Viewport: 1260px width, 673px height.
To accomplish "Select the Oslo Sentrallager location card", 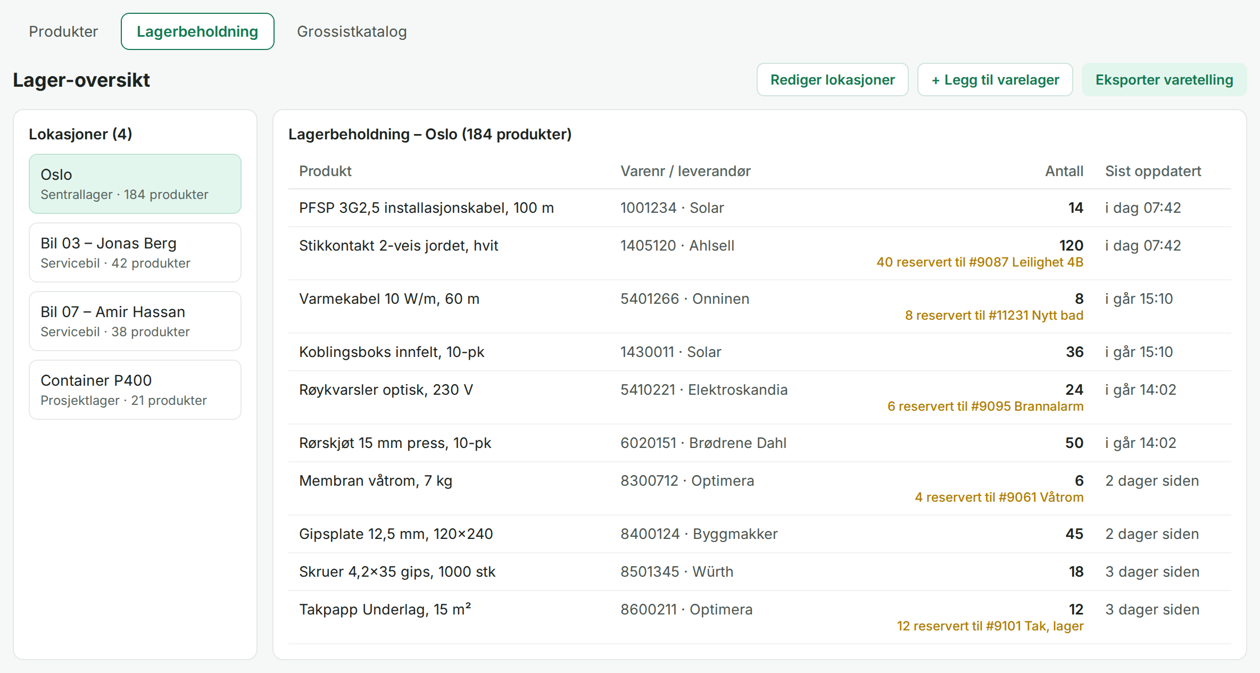I will tap(135, 184).
